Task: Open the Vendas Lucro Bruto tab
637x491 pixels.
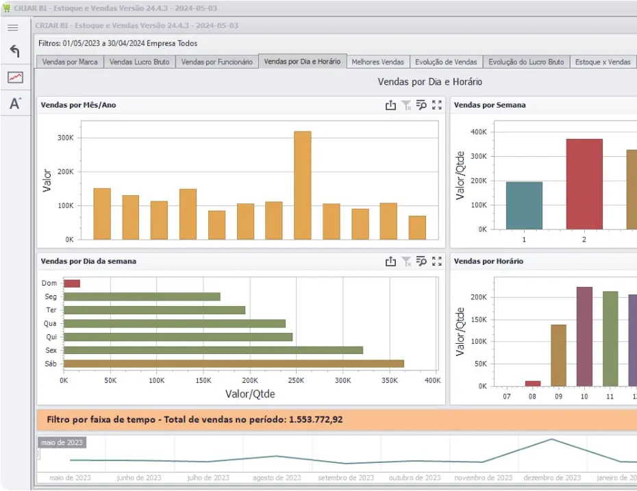Action: click(139, 62)
